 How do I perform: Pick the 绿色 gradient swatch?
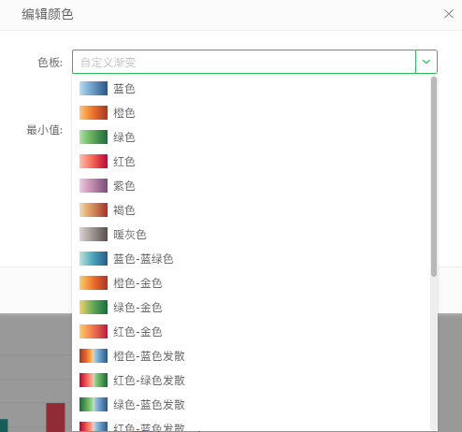tap(252, 137)
